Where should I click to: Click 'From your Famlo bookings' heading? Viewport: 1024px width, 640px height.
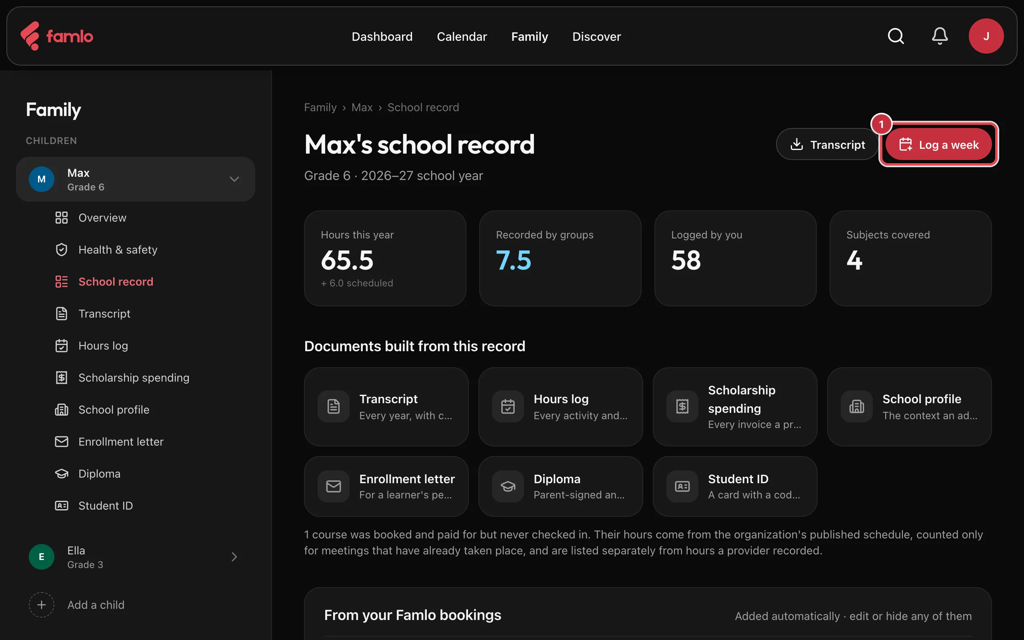click(412, 615)
